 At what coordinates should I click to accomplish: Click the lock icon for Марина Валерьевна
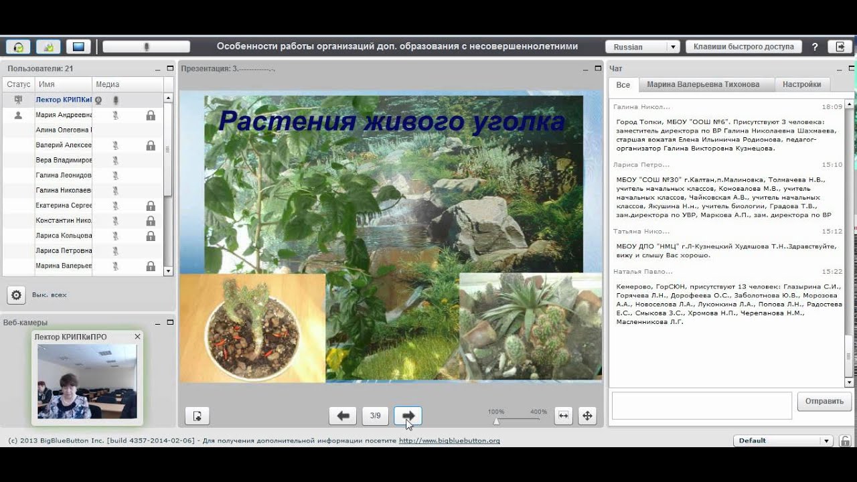point(151,266)
